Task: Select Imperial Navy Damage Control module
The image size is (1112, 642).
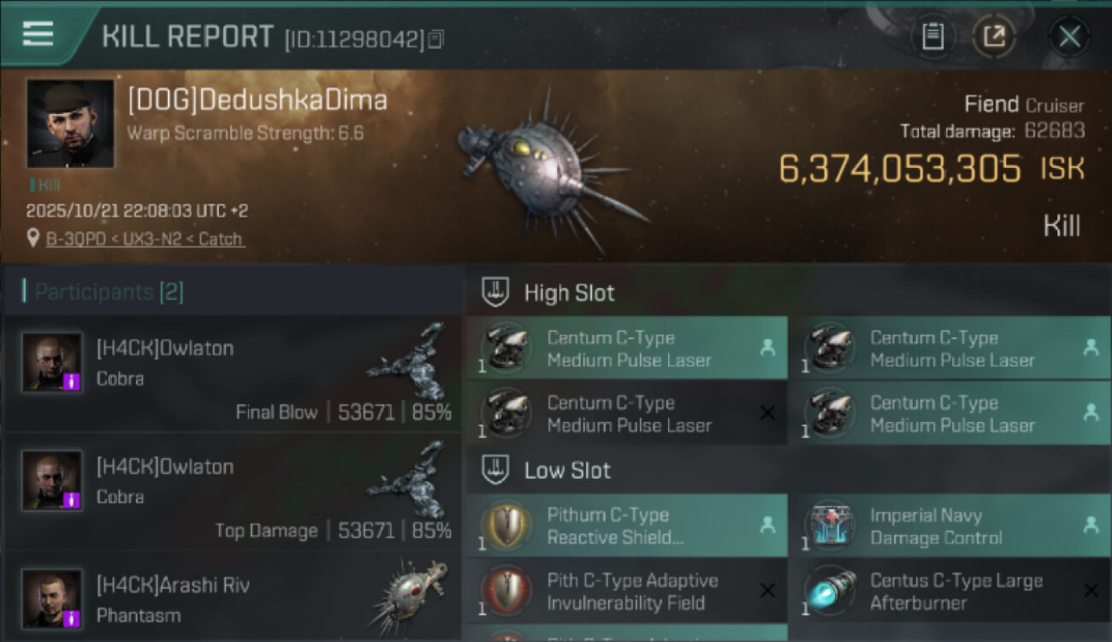Action: 949,526
